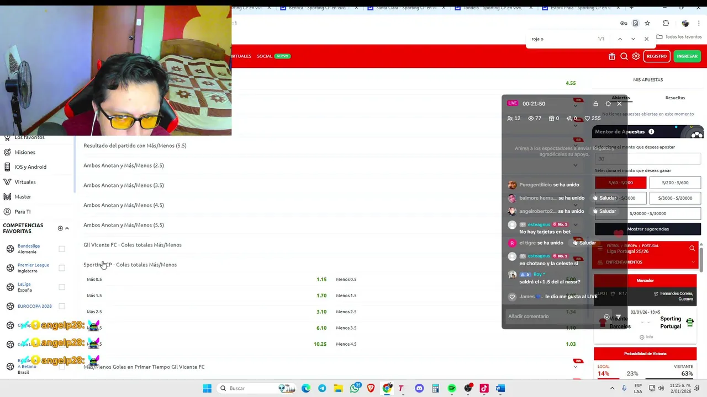Add a favorite competition with the plus icon
Image resolution: width=707 pixels, height=397 pixels.
(60, 228)
